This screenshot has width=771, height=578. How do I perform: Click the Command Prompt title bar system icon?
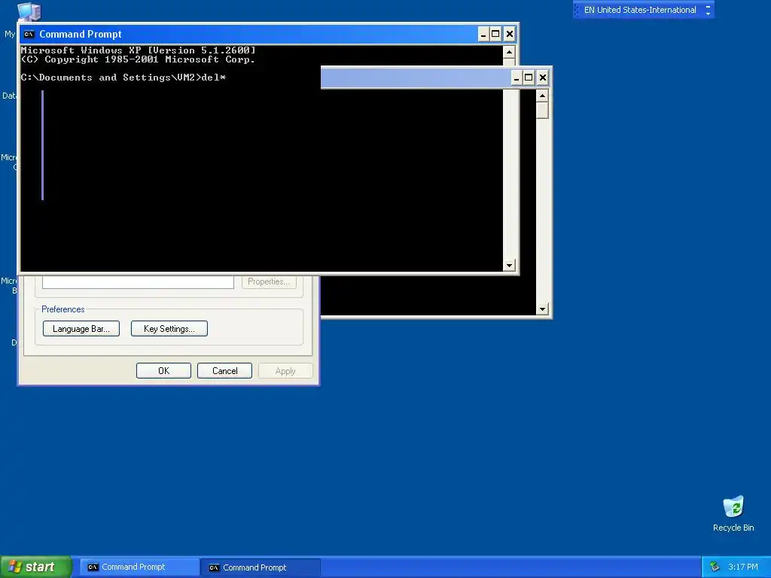pyautogui.click(x=29, y=34)
